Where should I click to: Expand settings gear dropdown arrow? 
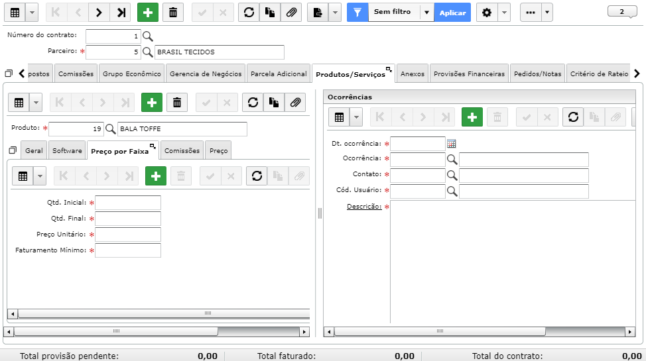[504, 13]
